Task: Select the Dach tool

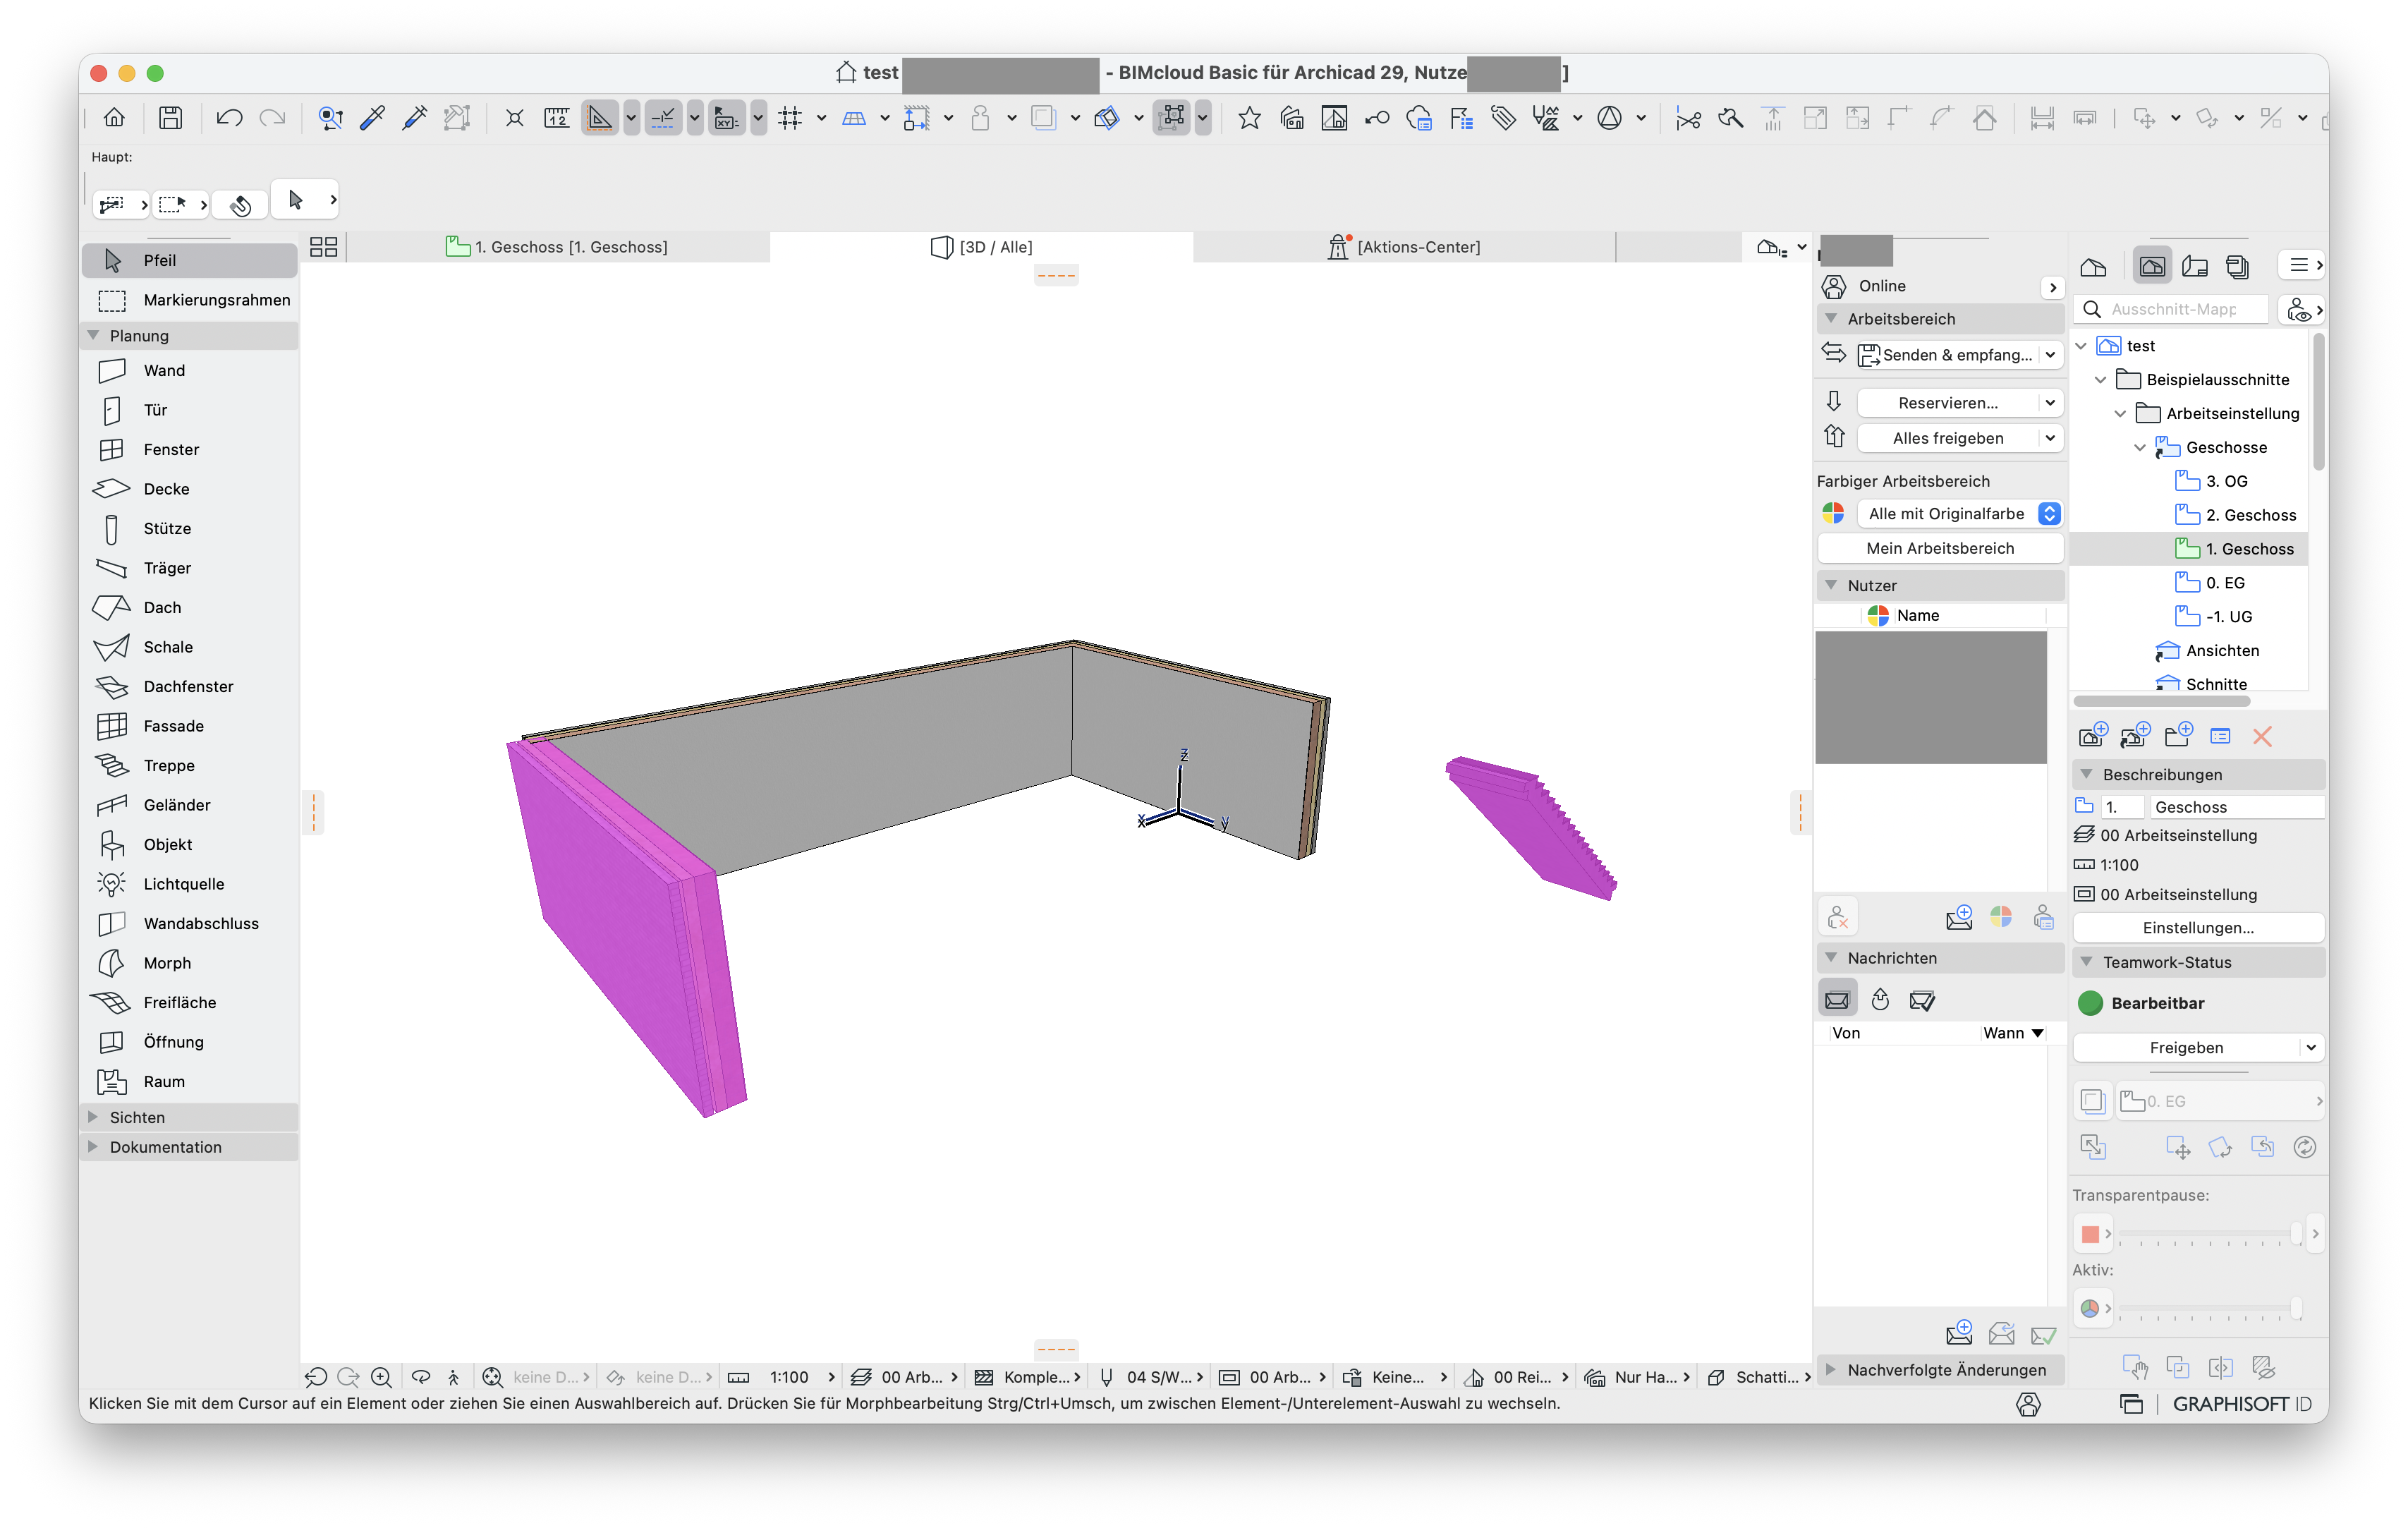Action: pyautogui.click(x=189, y=608)
